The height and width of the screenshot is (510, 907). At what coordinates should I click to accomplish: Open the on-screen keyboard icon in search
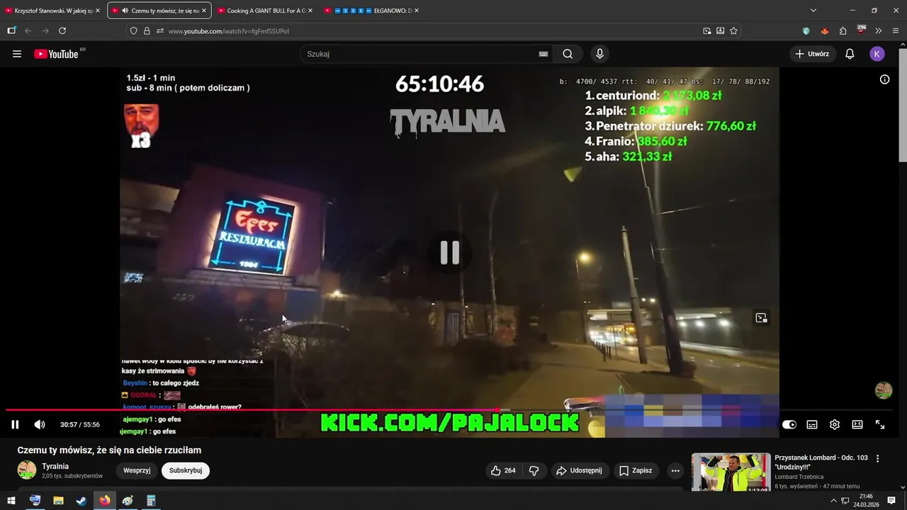tap(543, 54)
